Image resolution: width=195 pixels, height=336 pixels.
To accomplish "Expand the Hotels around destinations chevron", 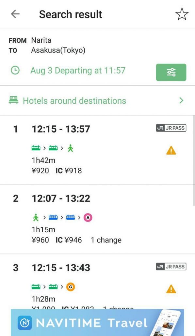I will [181, 100].
